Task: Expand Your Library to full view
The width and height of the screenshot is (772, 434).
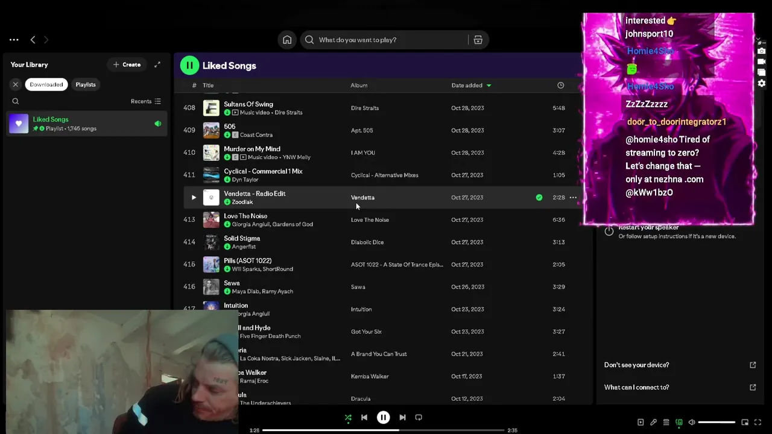Action: pos(157,64)
